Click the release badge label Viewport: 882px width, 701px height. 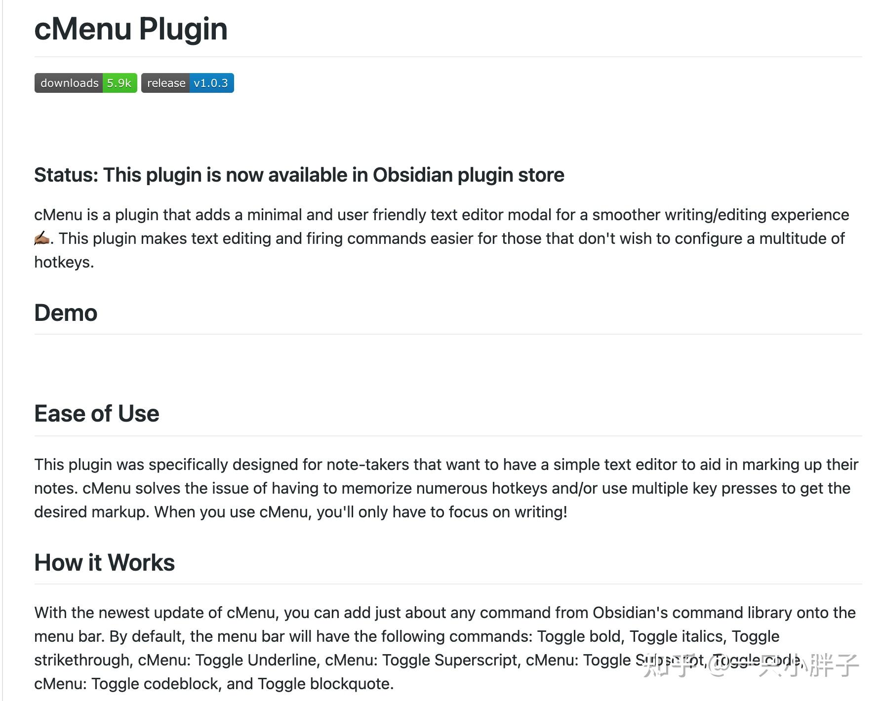click(x=166, y=83)
